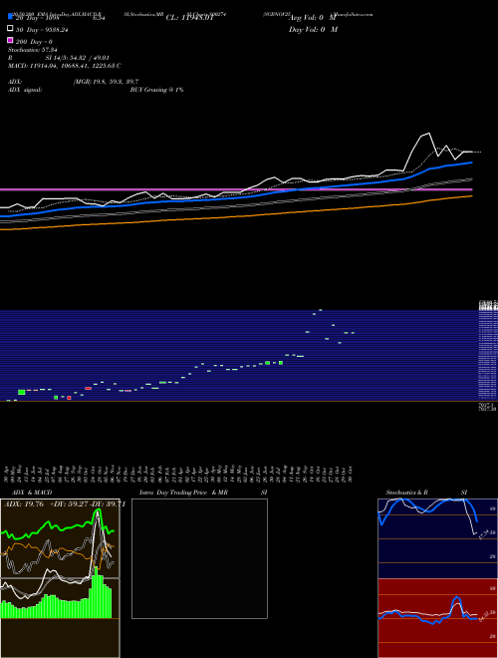Click the white 50 Day legend swatch
The image size is (498, 658).
pos(10,29)
